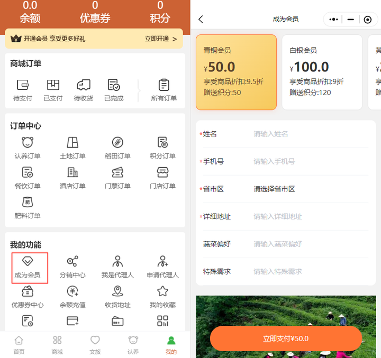Open 肥料订单 fertilizer orders

click(28, 208)
